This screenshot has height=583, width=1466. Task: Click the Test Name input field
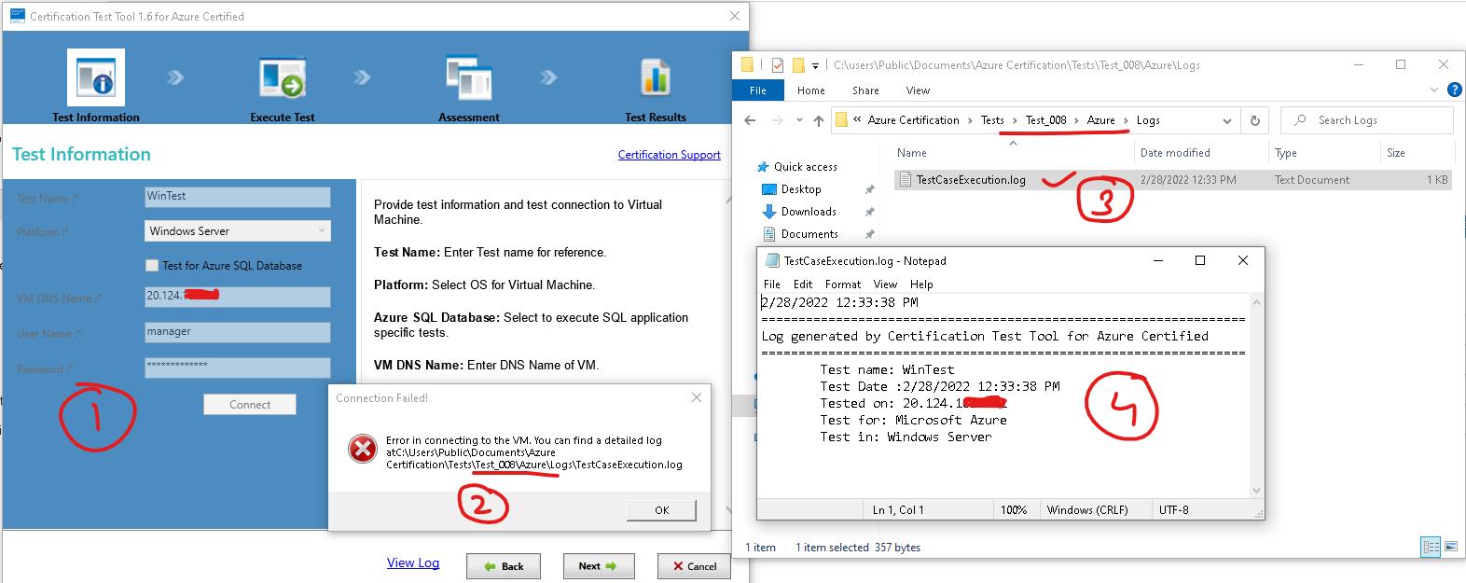point(238,197)
